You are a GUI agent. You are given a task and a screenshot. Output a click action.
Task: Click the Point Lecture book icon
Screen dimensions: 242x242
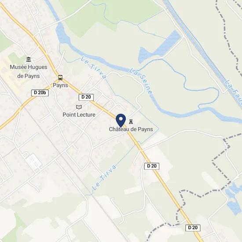coord(79,107)
